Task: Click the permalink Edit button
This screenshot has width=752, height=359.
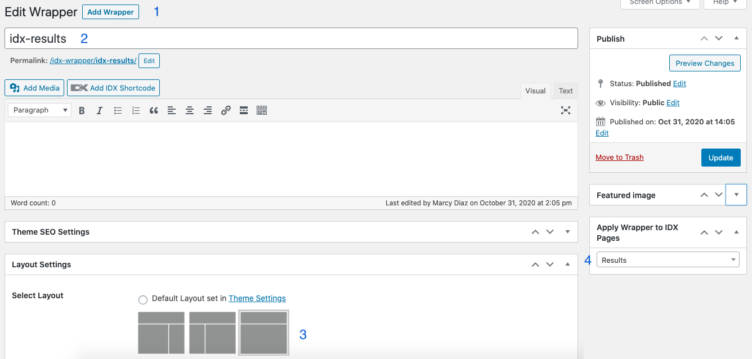Action: point(149,61)
